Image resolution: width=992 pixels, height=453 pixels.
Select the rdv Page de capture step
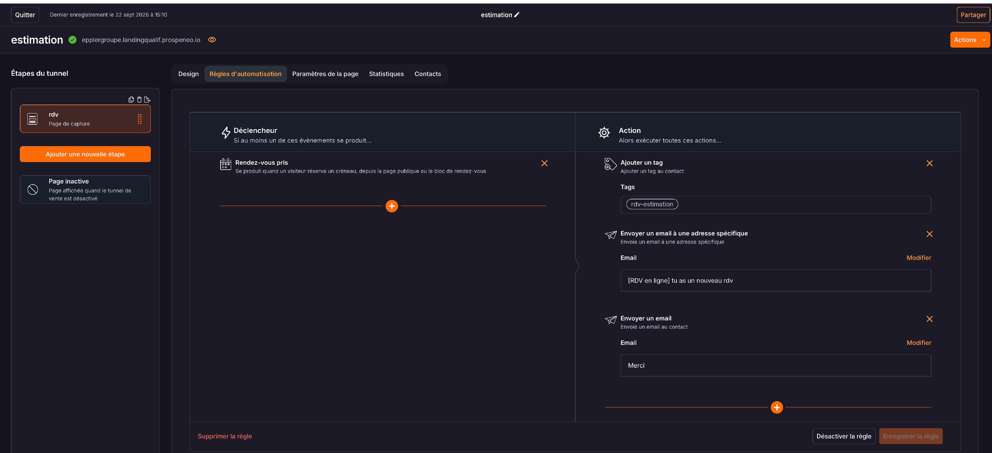[x=85, y=119]
